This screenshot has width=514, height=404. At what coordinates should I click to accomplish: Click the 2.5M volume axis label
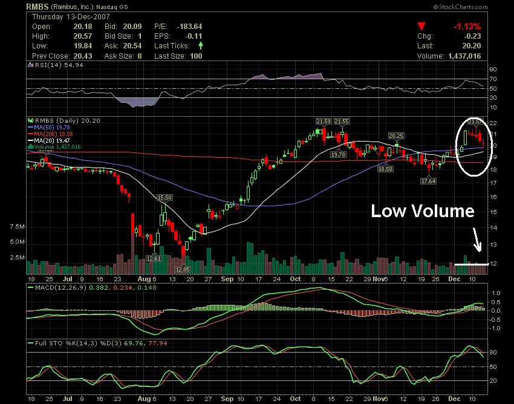click(18, 258)
